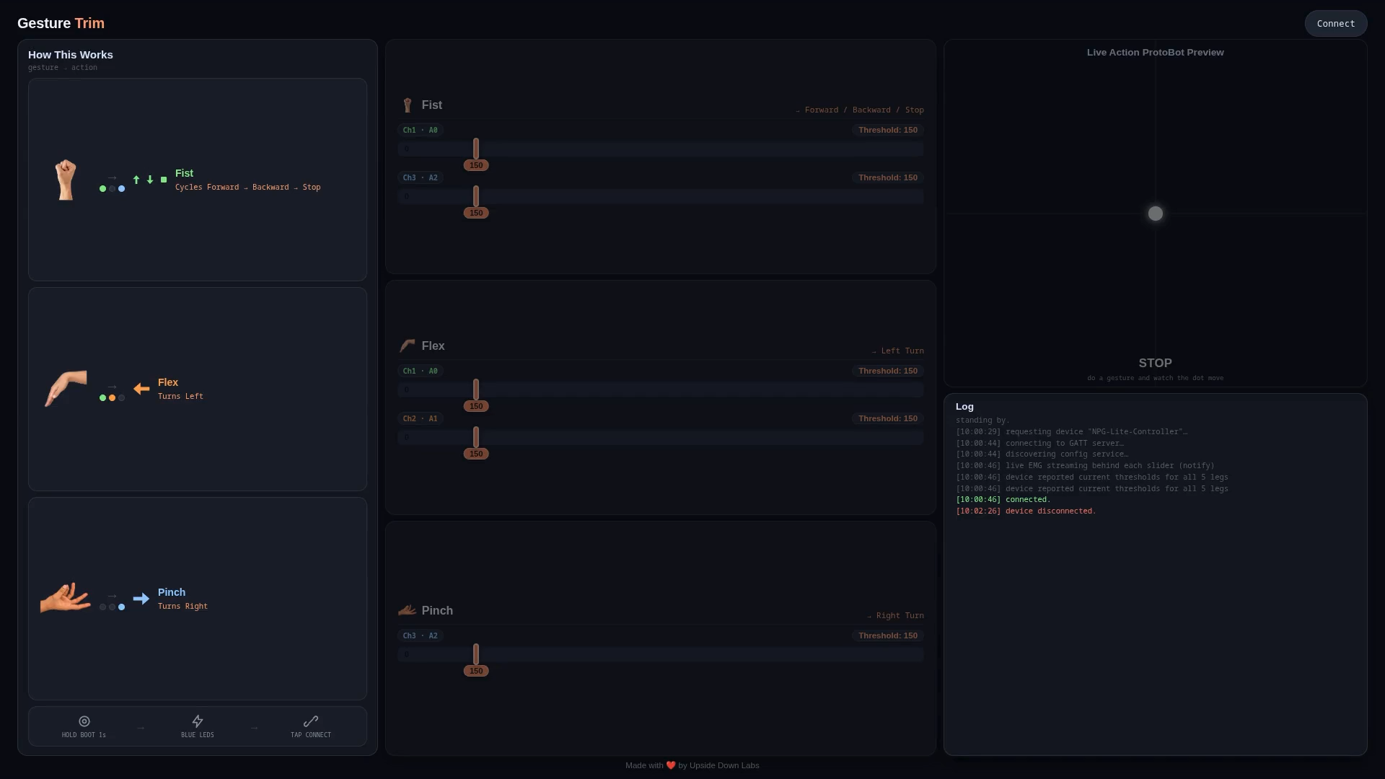This screenshot has width=1385, height=779.
Task: Click the 'Turns Left' description text
Action: click(180, 397)
